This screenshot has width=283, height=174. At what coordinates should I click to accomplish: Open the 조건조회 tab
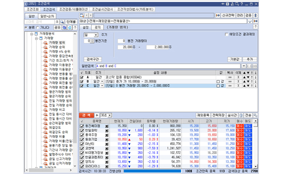click(32, 9)
